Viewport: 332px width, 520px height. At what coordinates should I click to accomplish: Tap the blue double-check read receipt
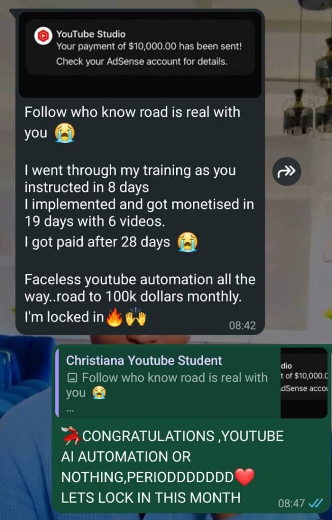pos(315,503)
